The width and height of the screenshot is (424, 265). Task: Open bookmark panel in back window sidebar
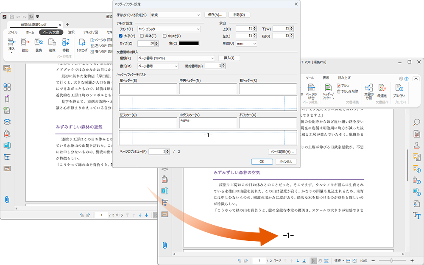[x=7, y=99]
